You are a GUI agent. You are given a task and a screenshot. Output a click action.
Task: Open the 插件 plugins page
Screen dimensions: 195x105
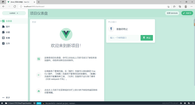(x=14, y=27)
